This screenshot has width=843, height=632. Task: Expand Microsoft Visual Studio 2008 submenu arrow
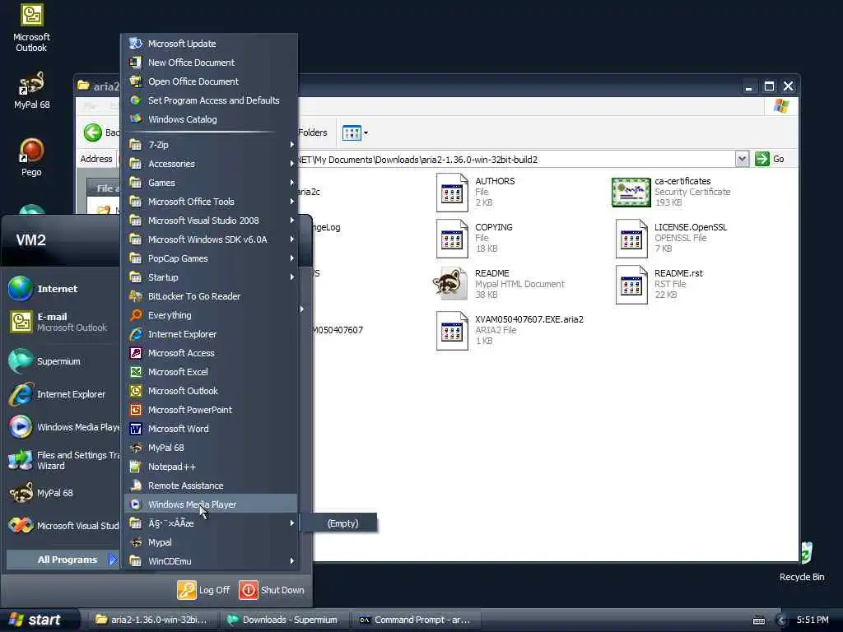292,221
